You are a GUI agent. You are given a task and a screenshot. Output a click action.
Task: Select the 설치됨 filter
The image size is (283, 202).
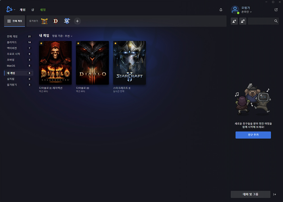(x=19, y=79)
